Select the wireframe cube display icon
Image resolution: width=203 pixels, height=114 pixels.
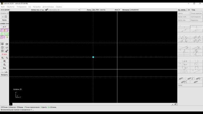[x=2, y=44]
